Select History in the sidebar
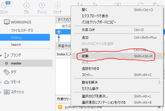The width and height of the screenshot is (165, 111). [25, 37]
